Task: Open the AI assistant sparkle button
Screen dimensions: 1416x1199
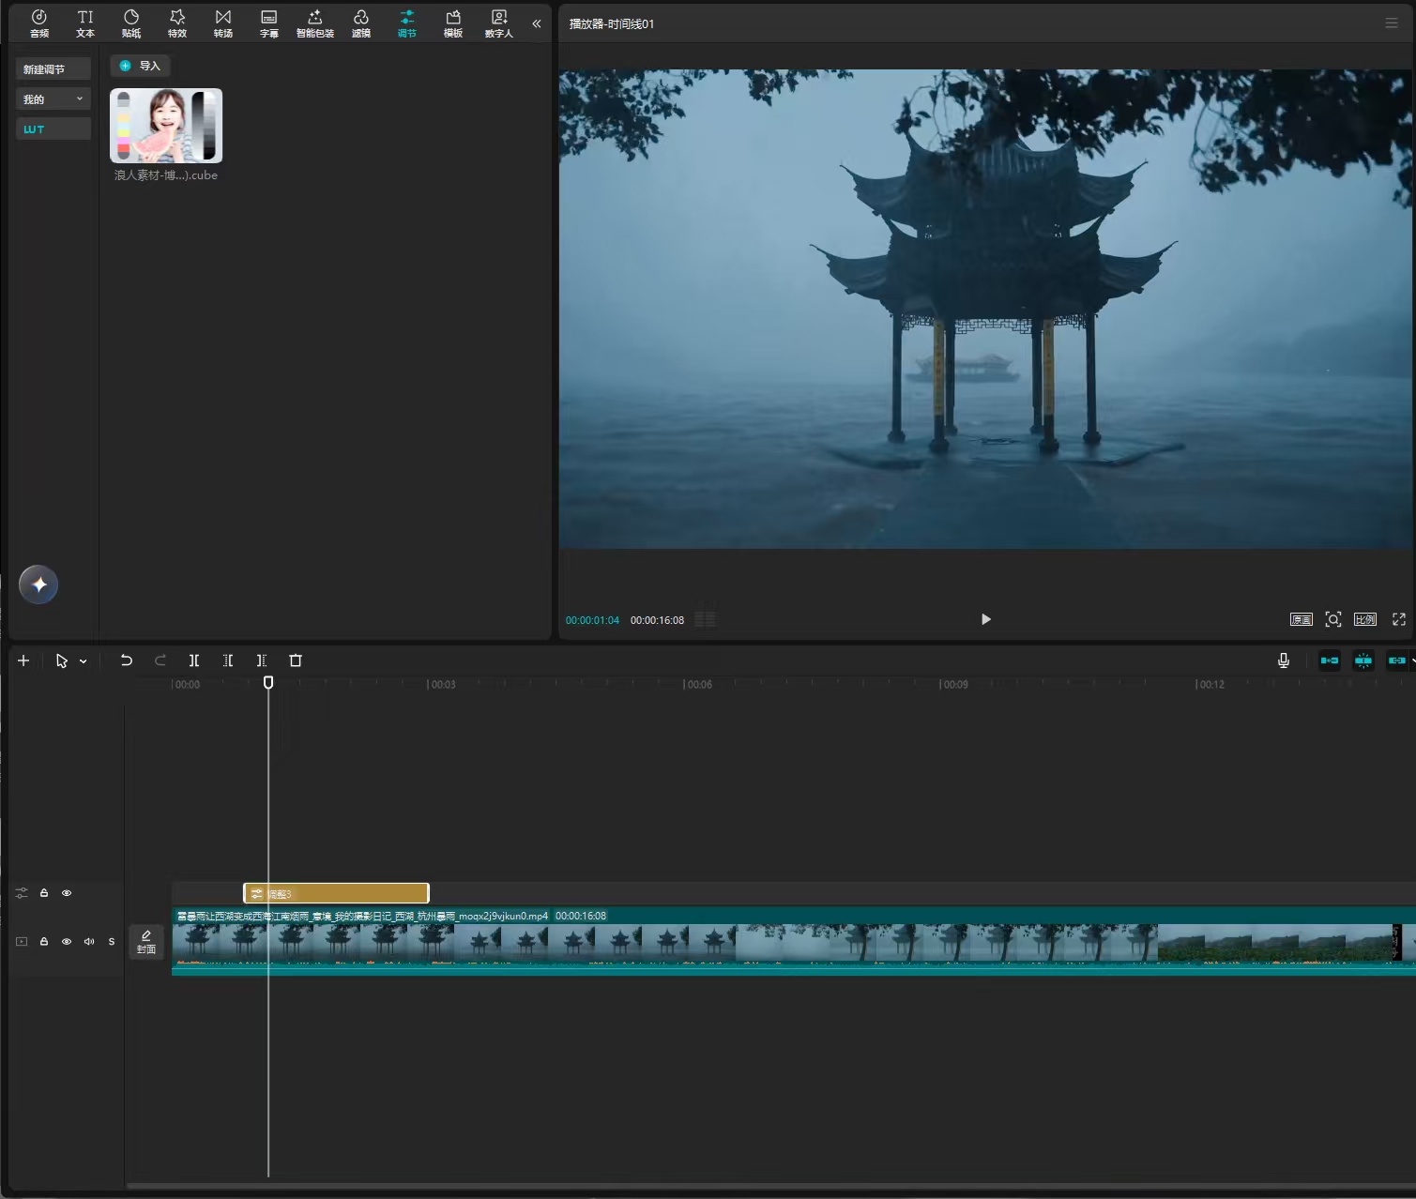Action: [x=38, y=584]
